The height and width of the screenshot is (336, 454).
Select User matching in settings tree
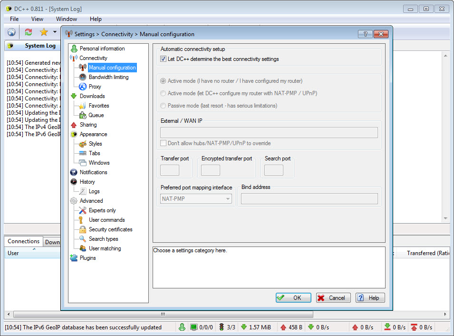pos(105,248)
